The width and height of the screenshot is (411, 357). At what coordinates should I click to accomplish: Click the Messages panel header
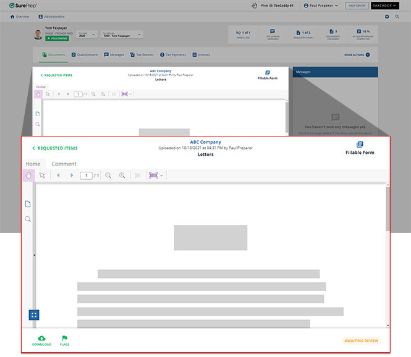[335, 72]
